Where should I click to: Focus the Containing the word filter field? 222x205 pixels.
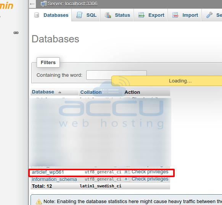coord(116,75)
